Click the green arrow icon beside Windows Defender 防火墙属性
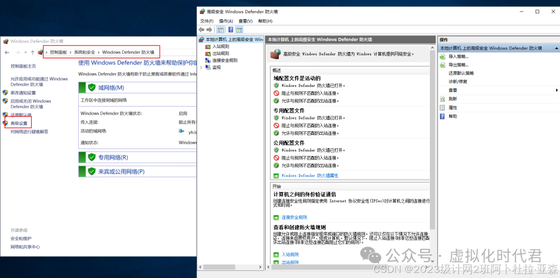Image resolution: width=560 pixels, height=278 pixels. click(x=276, y=176)
